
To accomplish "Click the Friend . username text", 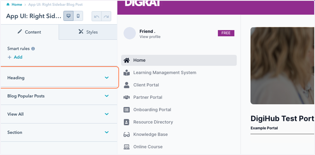I will 147,31.
